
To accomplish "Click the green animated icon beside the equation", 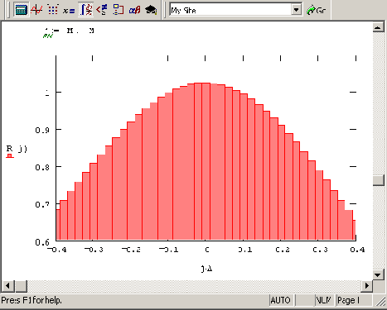I will pos(48,36).
